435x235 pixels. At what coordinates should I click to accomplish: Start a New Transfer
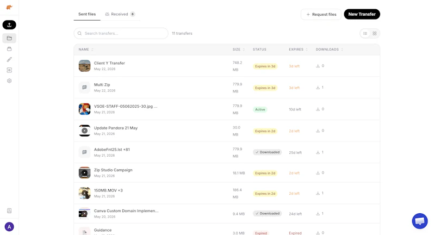[x=362, y=14]
